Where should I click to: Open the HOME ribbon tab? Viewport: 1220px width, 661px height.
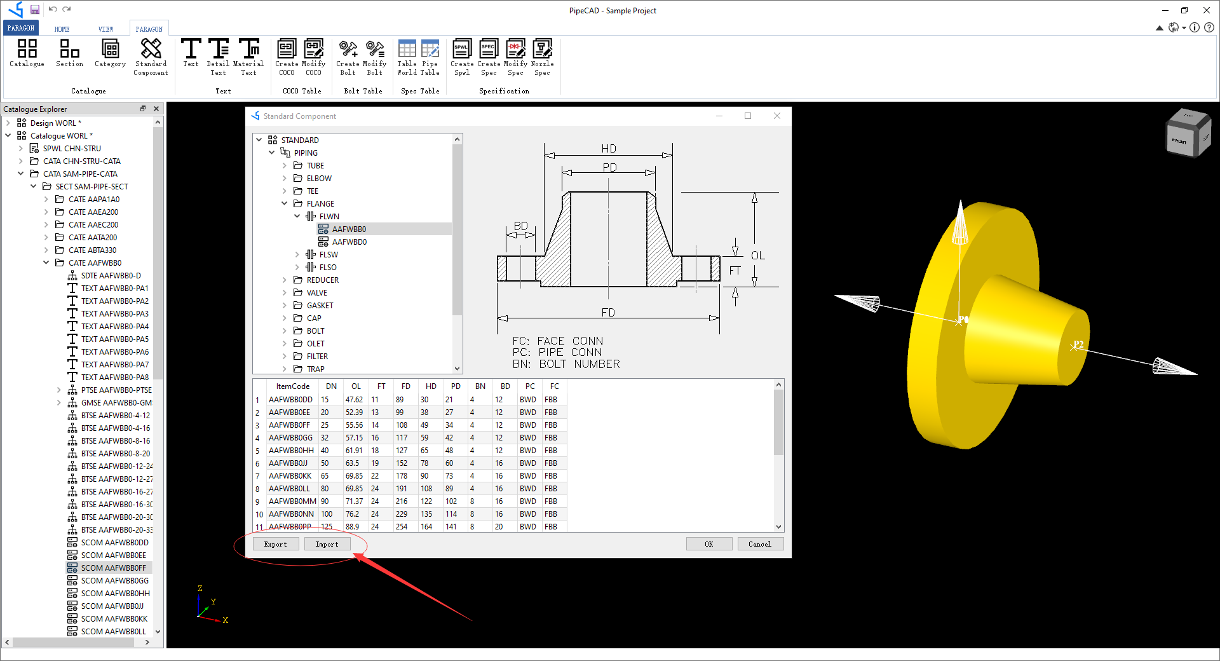click(x=62, y=28)
